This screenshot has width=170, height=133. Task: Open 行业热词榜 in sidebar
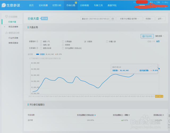[13, 38]
